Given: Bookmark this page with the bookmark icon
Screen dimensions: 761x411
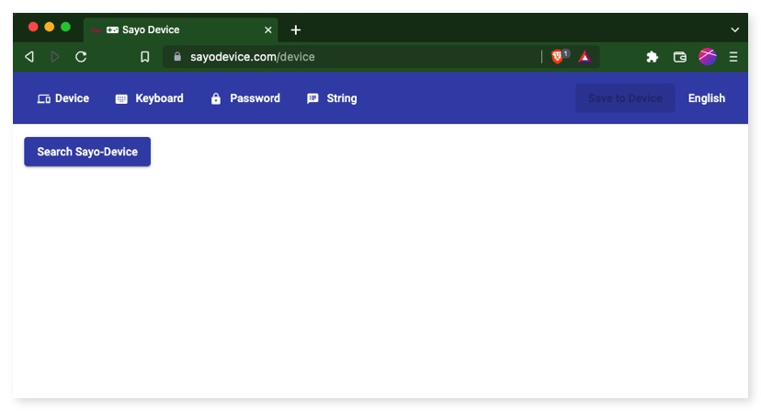Looking at the screenshot, I should click(x=144, y=57).
